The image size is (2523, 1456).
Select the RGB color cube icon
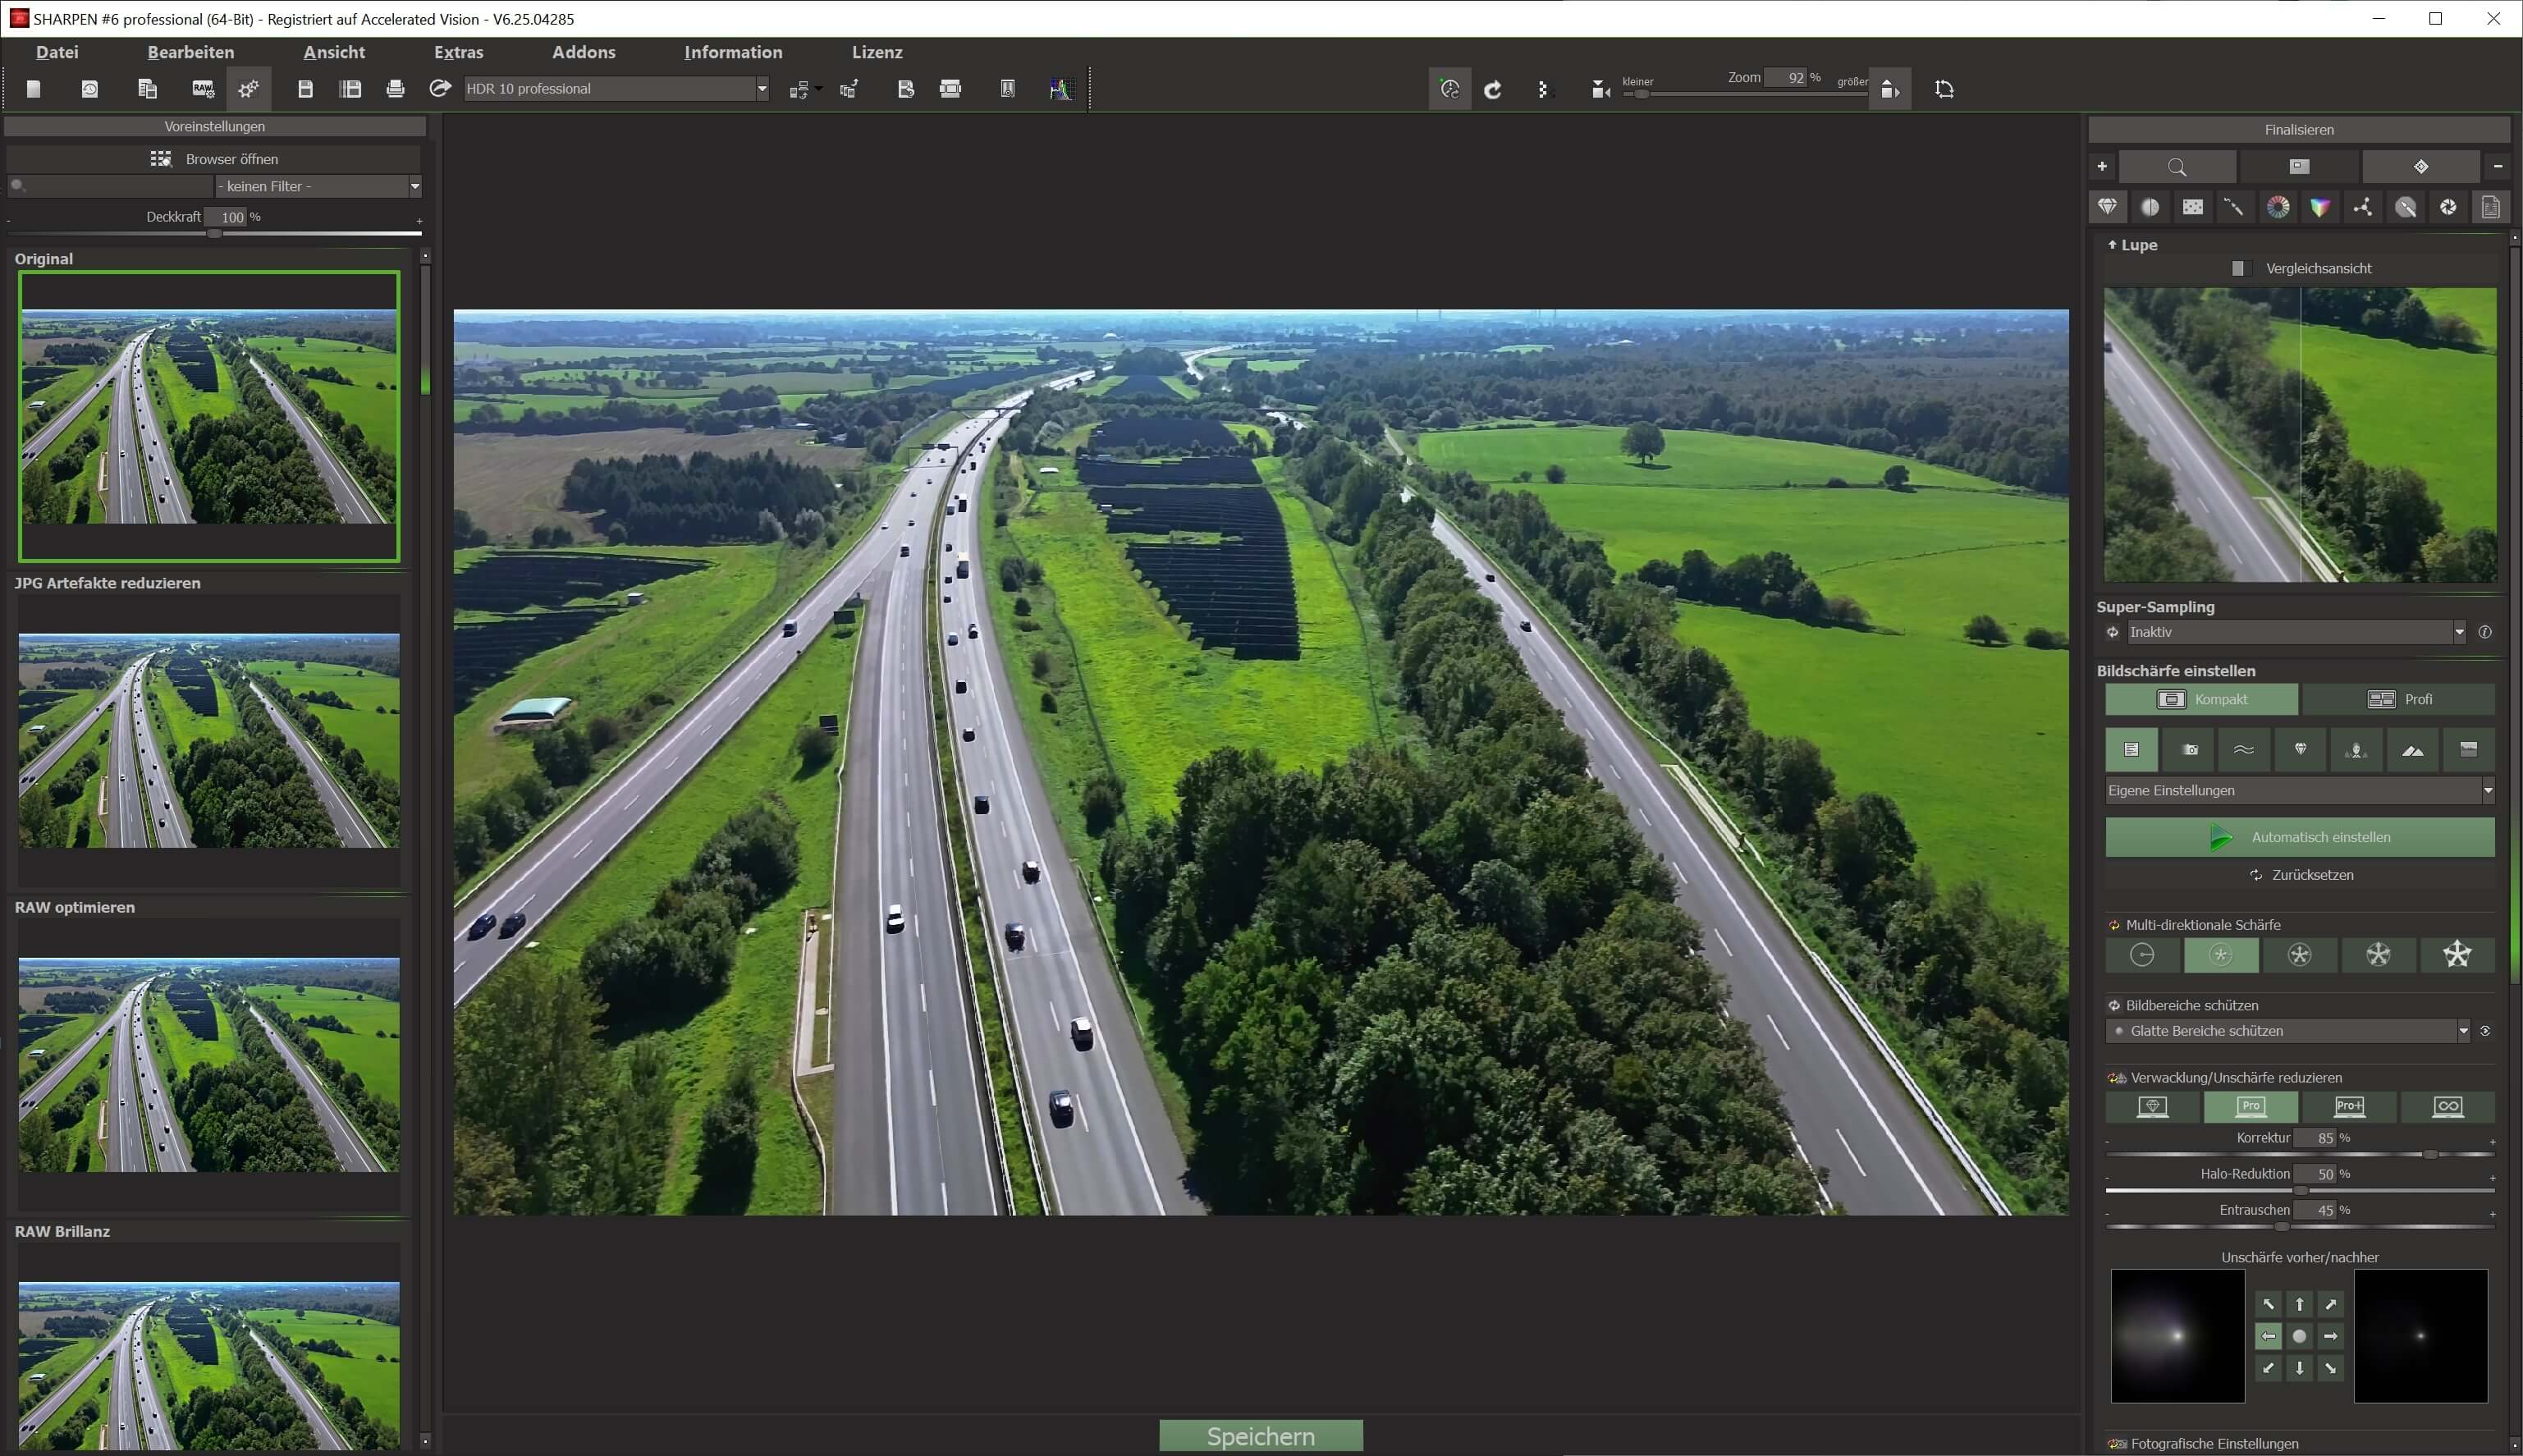[2320, 207]
